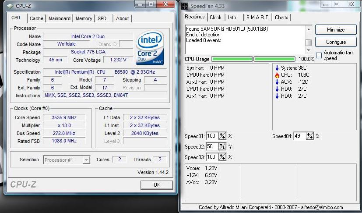Viewport: 362px width, 213px height.
Task: Click the log scrollbar up arrow
Action: point(308,29)
